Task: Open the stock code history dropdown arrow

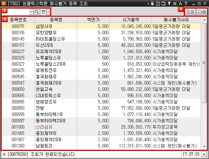Action: (32, 12)
